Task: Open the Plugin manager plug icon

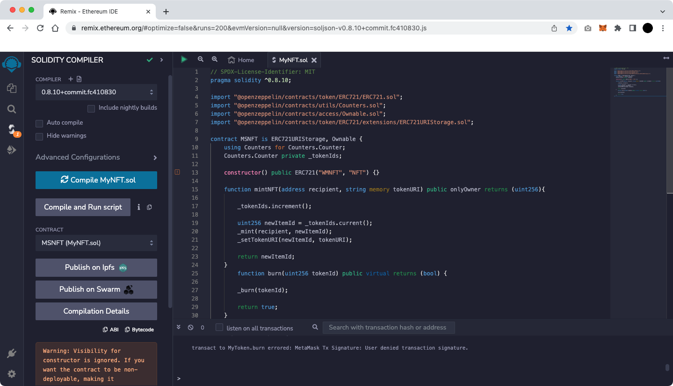Action: coord(12,354)
